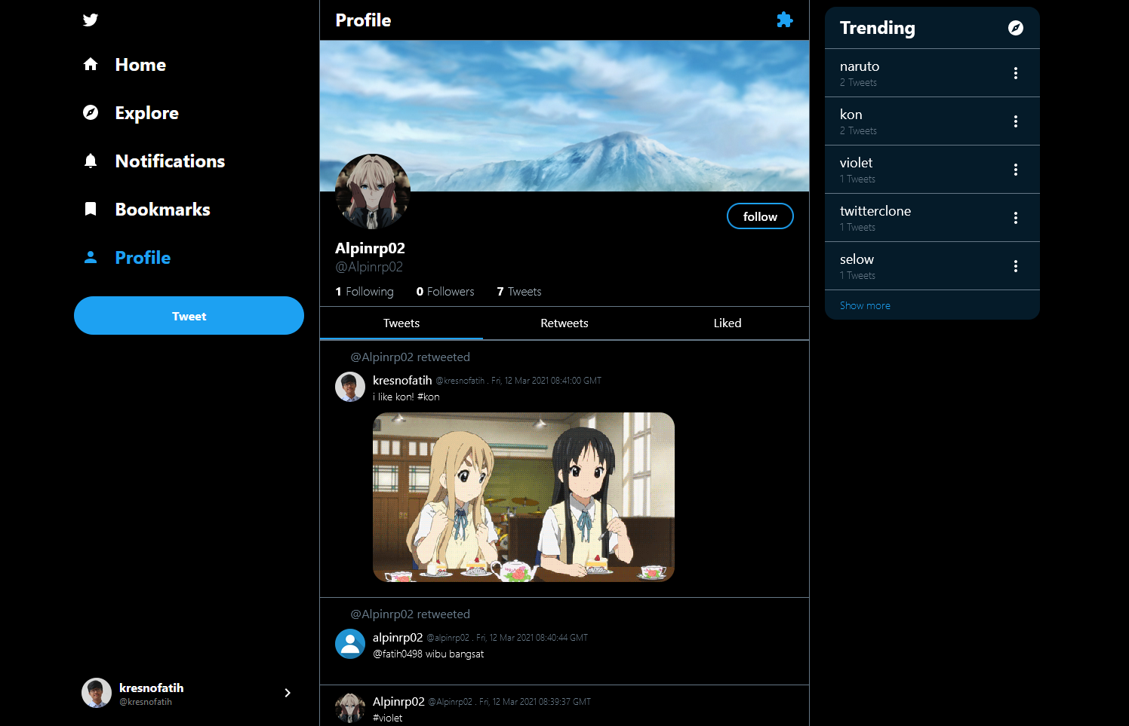Click the Bookmarks ribbon icon

[91, 209]
